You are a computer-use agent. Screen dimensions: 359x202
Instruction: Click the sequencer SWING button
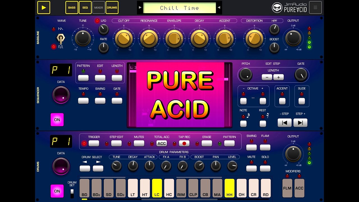click(x=100, y=101)
